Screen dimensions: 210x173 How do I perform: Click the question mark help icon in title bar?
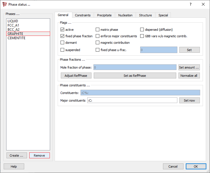pos(191,4)
